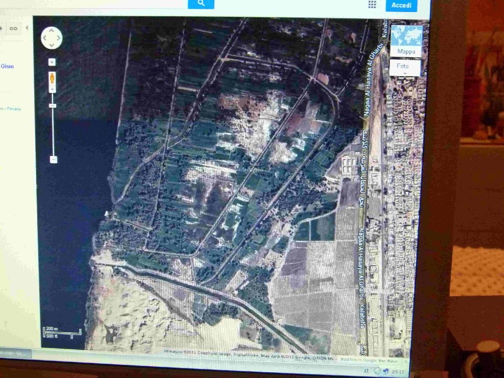Click the taskbar clock showing 23.12
Image resolution: width=504 pixels, height=378 pixels.
coord(398,372)
